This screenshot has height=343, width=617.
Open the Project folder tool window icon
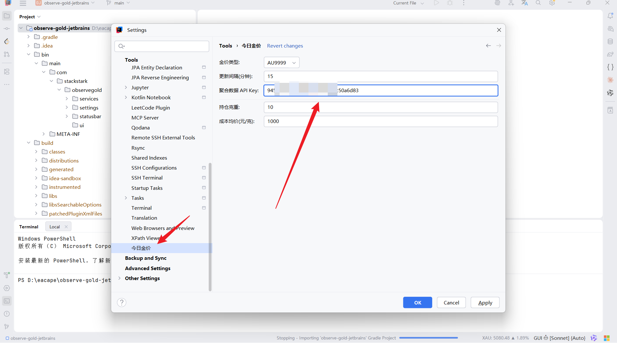click(x=7, y=16)
